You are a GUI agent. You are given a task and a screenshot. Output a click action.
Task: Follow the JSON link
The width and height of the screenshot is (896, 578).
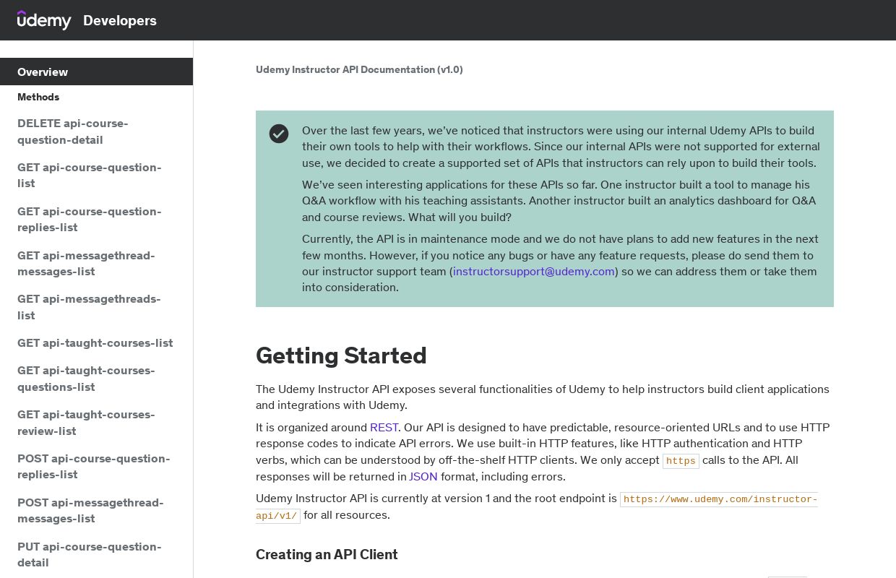[x=423, y=477]
